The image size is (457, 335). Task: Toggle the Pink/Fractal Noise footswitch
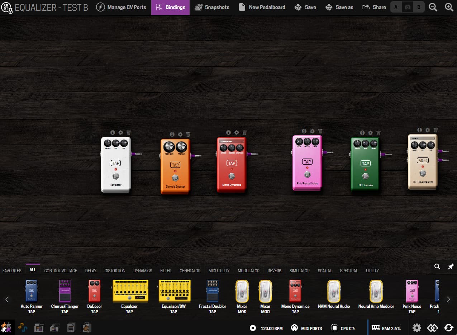(307, 174)
